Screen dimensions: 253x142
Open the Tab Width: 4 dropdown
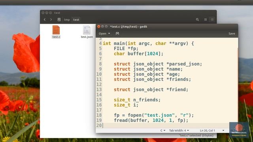click(x=179, y=131)
